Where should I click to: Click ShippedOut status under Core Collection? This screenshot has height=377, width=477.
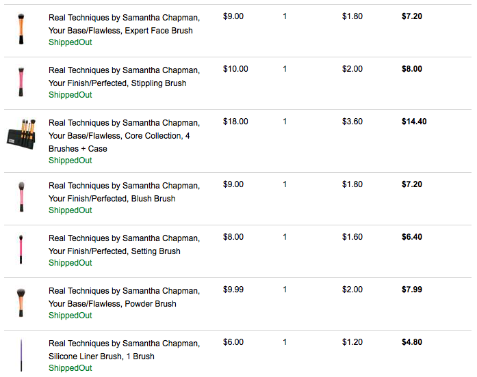[70, 160]
